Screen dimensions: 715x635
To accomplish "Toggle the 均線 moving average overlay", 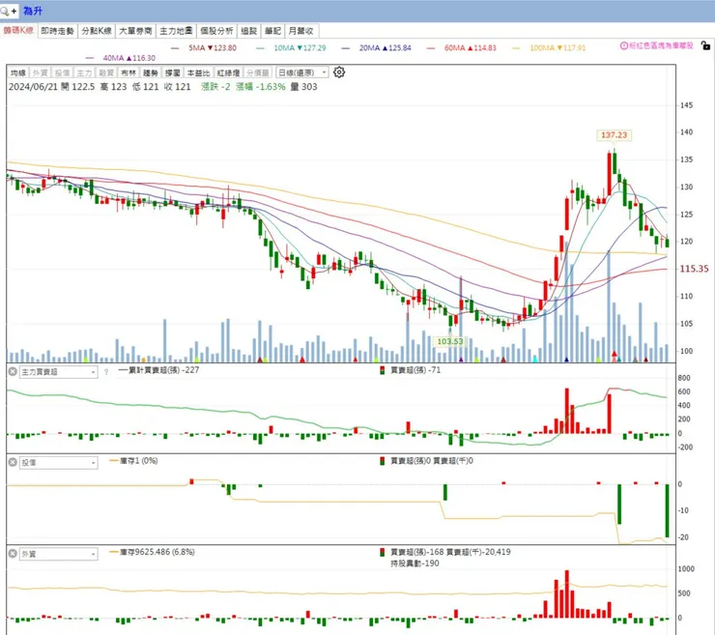I will 18,73.
